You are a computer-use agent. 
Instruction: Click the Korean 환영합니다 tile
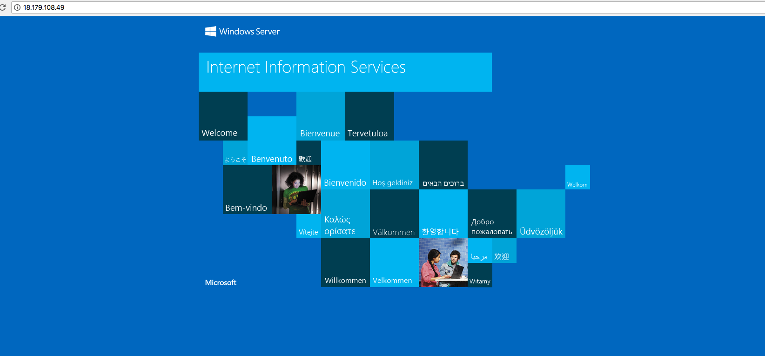coord(443,214)
